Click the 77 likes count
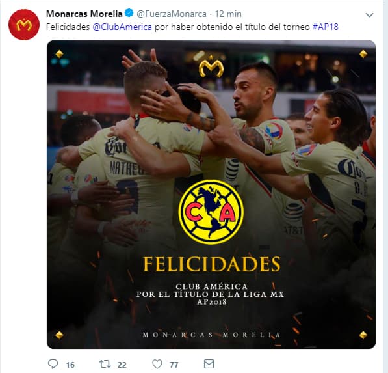Image resolution: width=388 pixels, height=373 pixels. coord(174,365)
